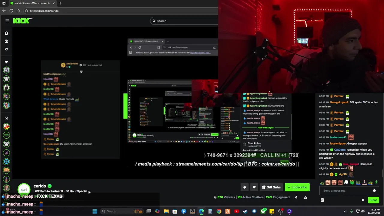Click the Gift Subs button
The height and width of the screenshot is (216, 384).
point(271,187)
